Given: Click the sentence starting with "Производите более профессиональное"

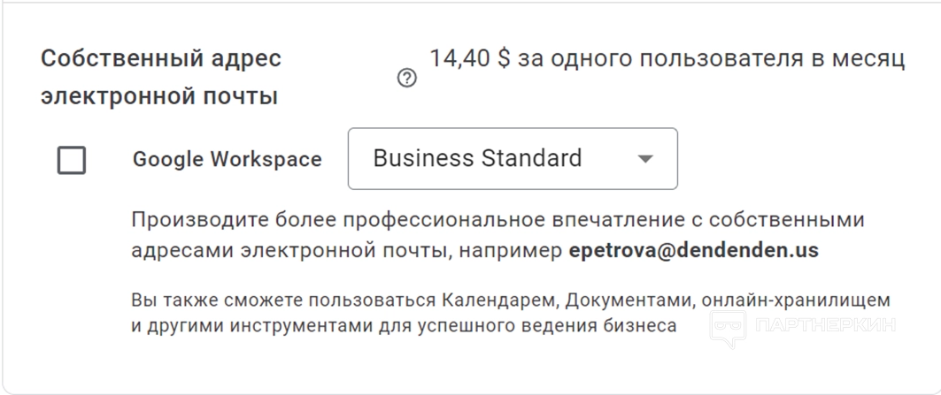Looking at the screenshot, I should 497,219.
